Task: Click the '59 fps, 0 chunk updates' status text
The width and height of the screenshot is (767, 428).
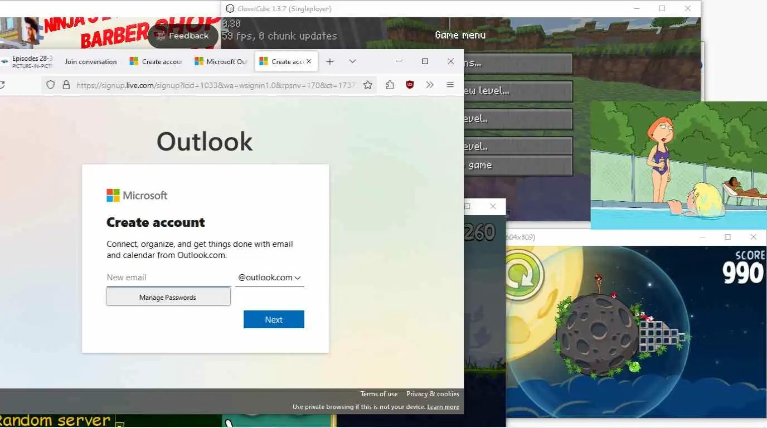Action: (x=279, y=36)
